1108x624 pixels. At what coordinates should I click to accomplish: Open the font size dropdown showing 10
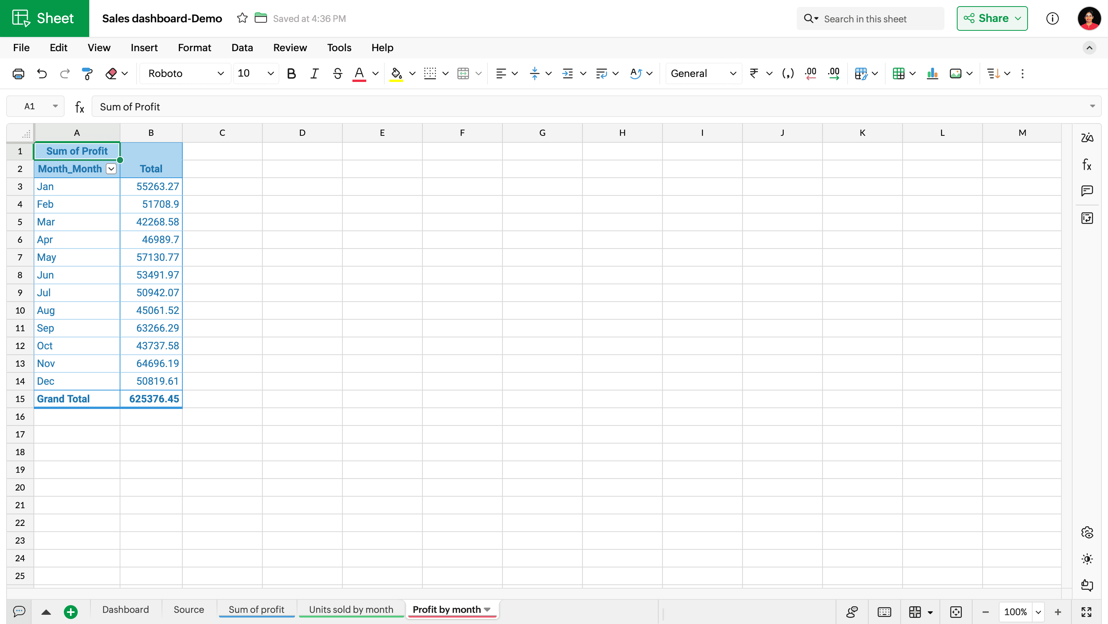click(x=255, y=73)
